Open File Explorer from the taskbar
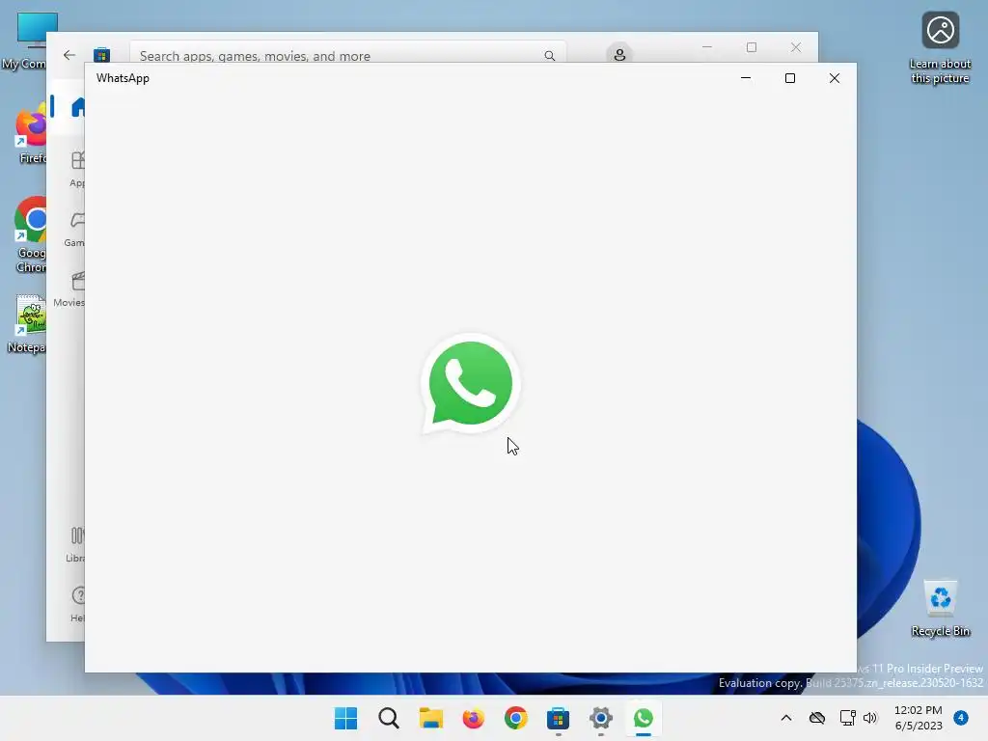The width and height of the screenshot is (988, 741). pos(431,718)
